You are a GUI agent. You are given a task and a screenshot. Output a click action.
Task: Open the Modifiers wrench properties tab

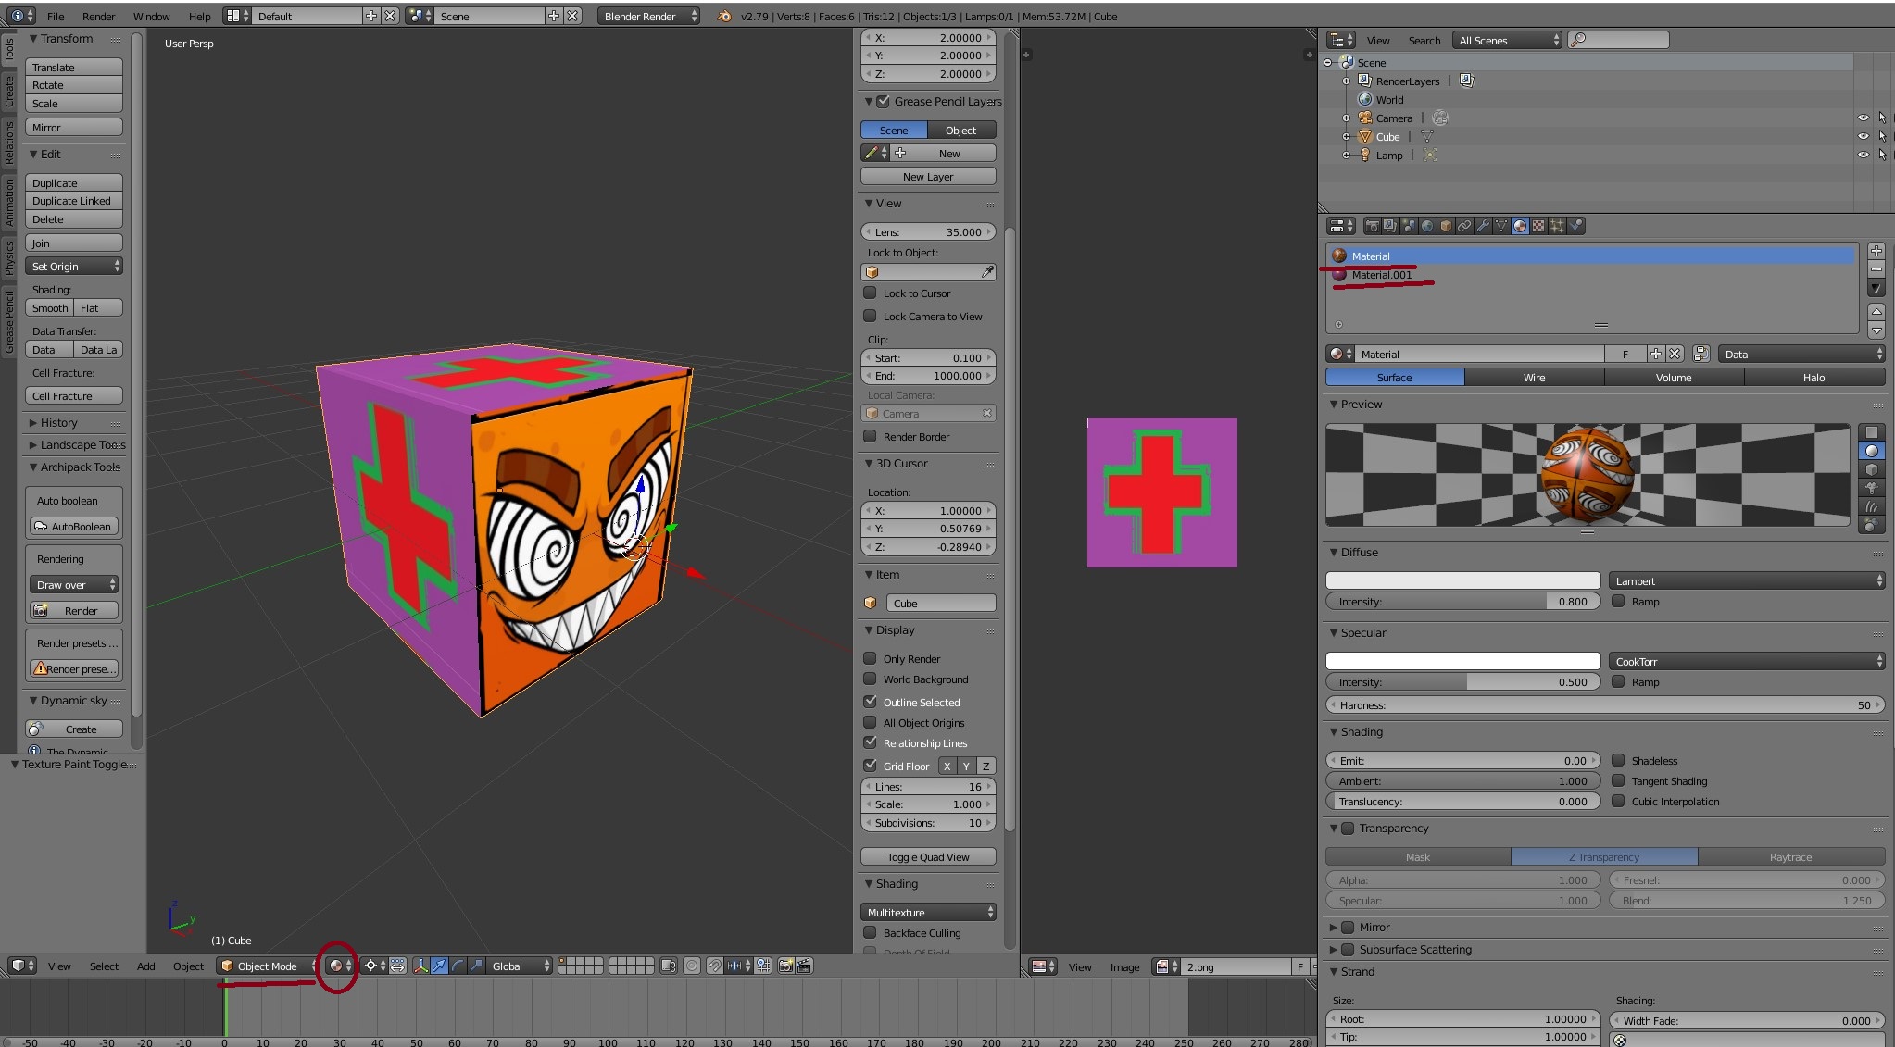click(x=1483, y=226)
